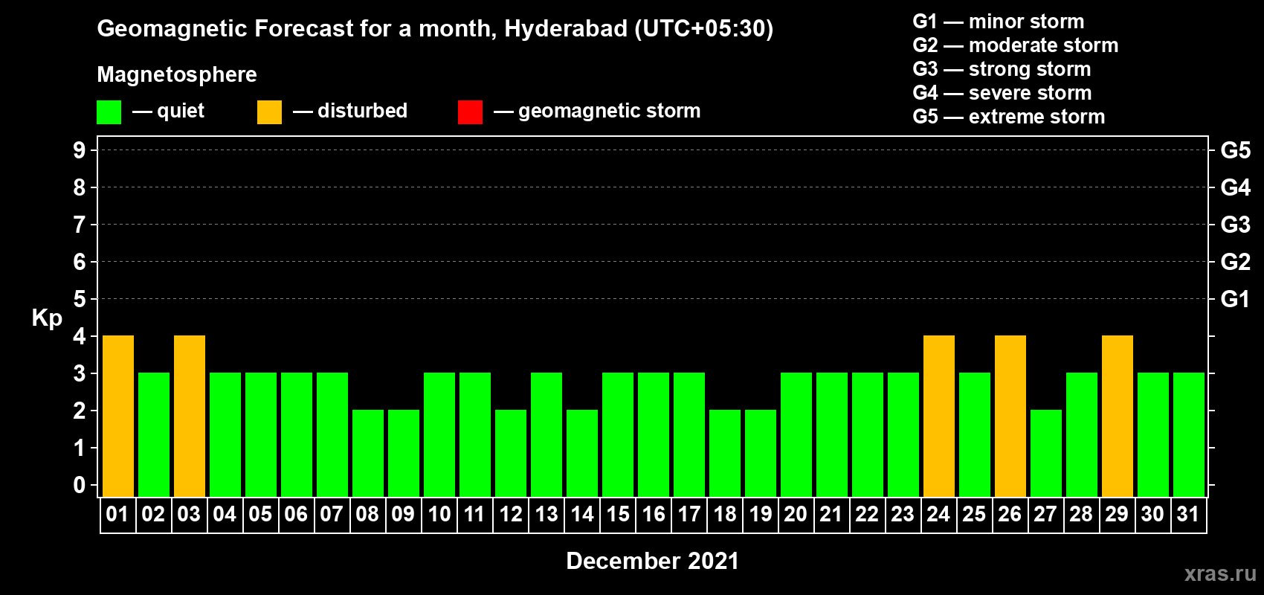Click the orange disturbed legend swatch

coord(269,112)
